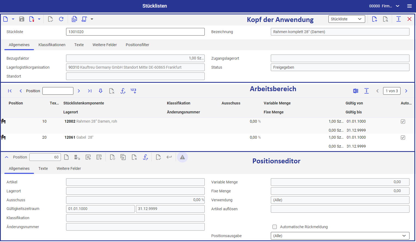
Task: Click the new position page icon in Positionseditor
Action: click(66, 157)
